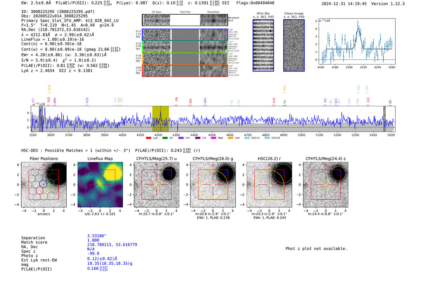This screenshot has height=290, width=426.
Task: Click the Pixel Flat column header
Action: point(185,12)
